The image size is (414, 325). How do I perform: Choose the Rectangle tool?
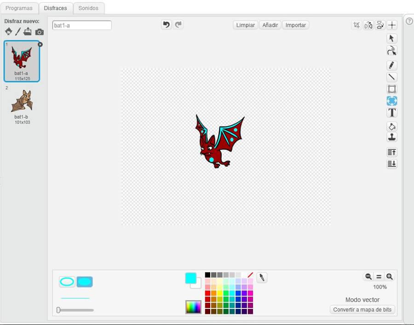[391, 89]
